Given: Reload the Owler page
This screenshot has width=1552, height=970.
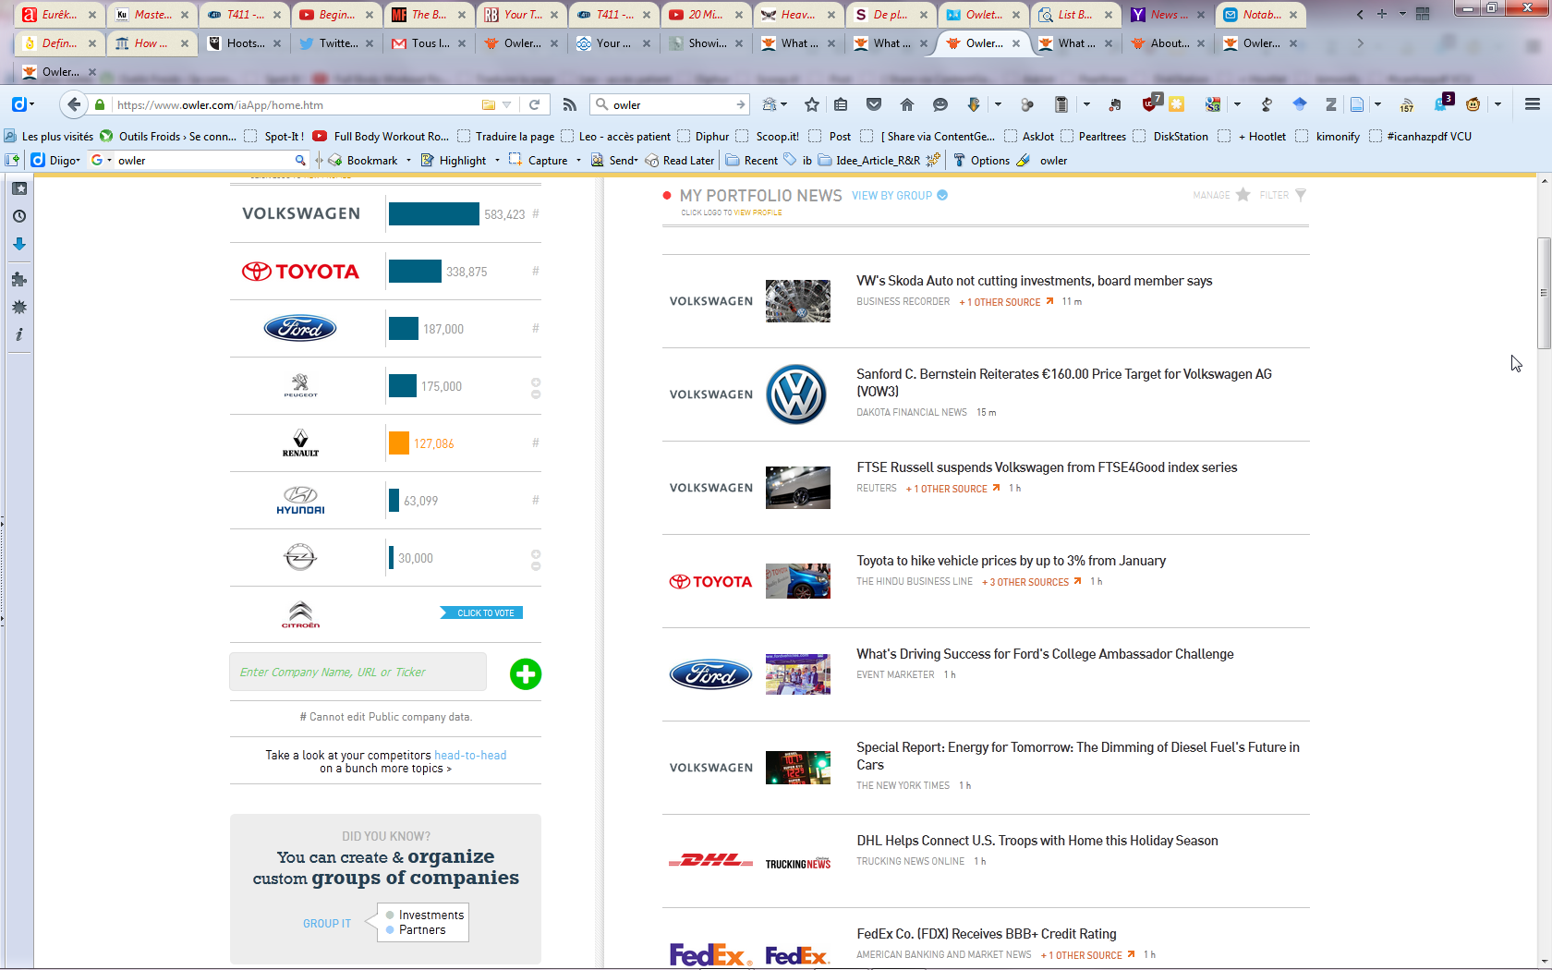Looking at the screenshot, I should coord(534,104).
